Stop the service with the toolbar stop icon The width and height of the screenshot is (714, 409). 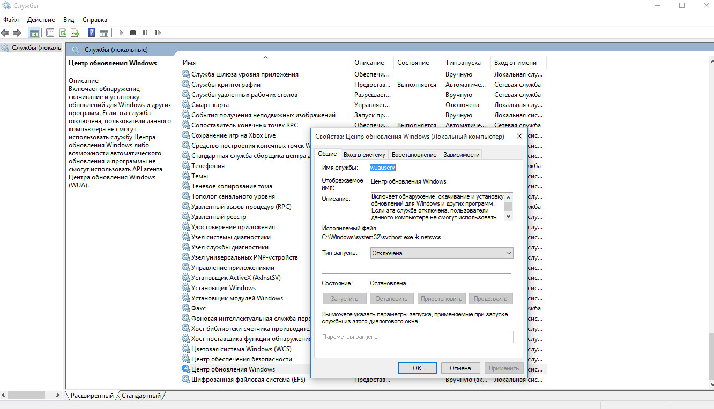(x=133, y=33)
